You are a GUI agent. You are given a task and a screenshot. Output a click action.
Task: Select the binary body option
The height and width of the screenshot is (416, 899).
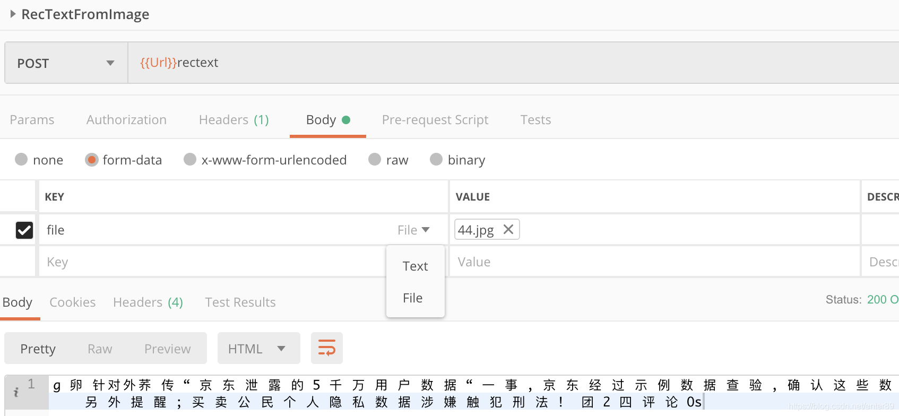tap(436, 159)
